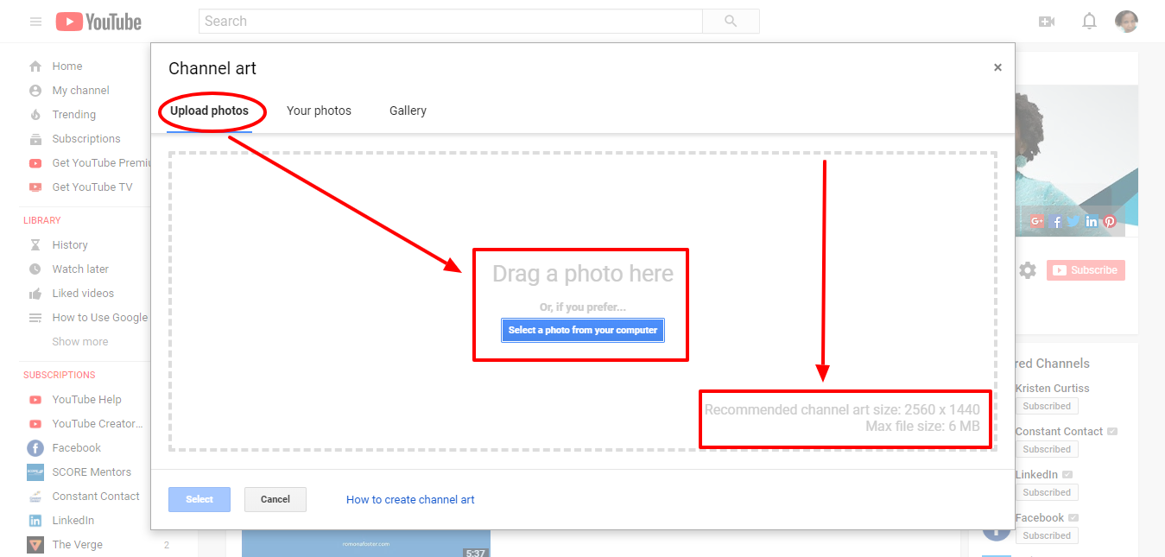This screenshot has height=557, width=1165.
Task: Click the Watch later clock icon
Action: click(x=35, y=269)
